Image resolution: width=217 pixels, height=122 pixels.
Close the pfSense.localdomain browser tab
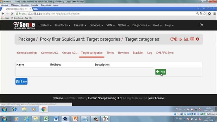pos(30,9)
